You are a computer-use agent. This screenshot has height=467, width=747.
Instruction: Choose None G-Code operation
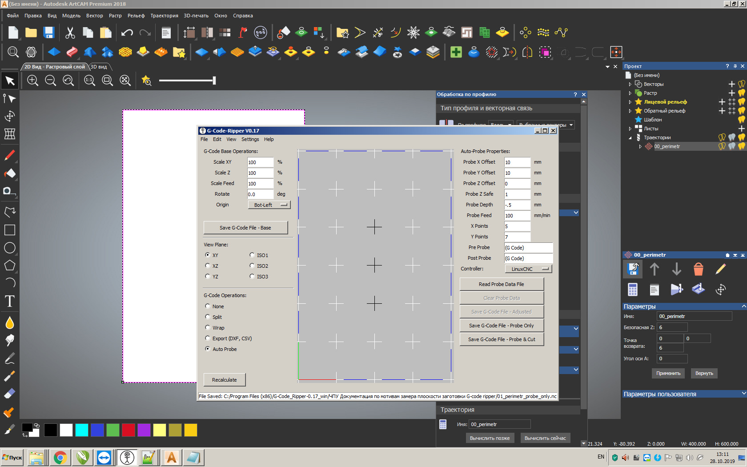208,306
